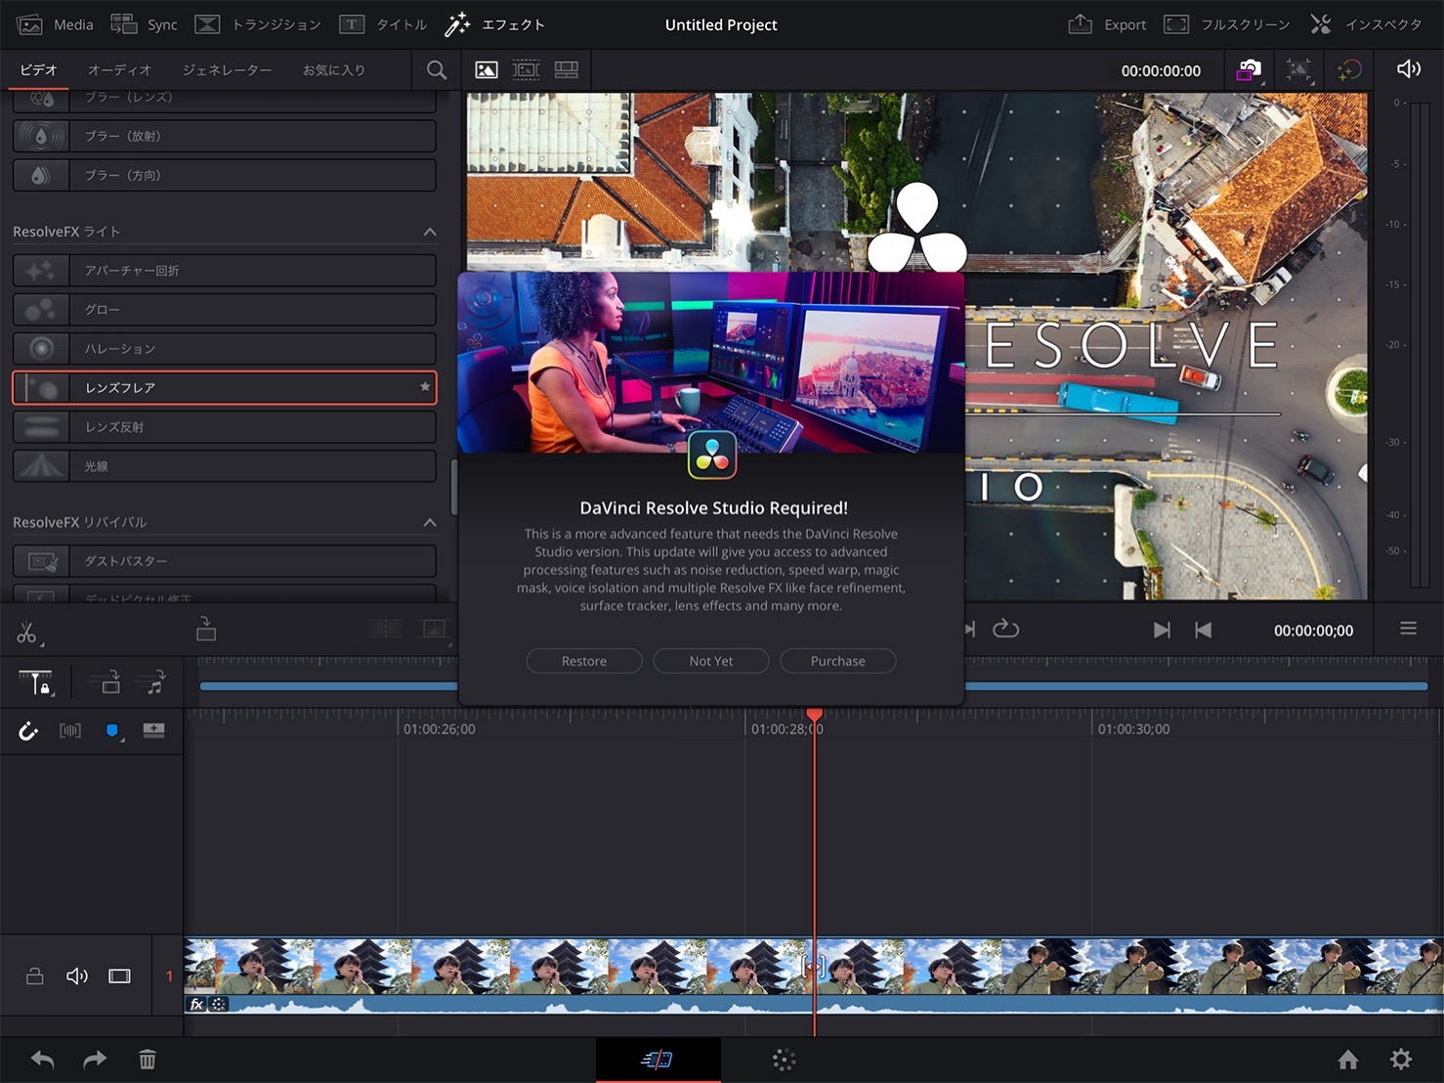Switch to the オーディオ tab
The height and width of the screenshot is (1083, 1444).
119,69
